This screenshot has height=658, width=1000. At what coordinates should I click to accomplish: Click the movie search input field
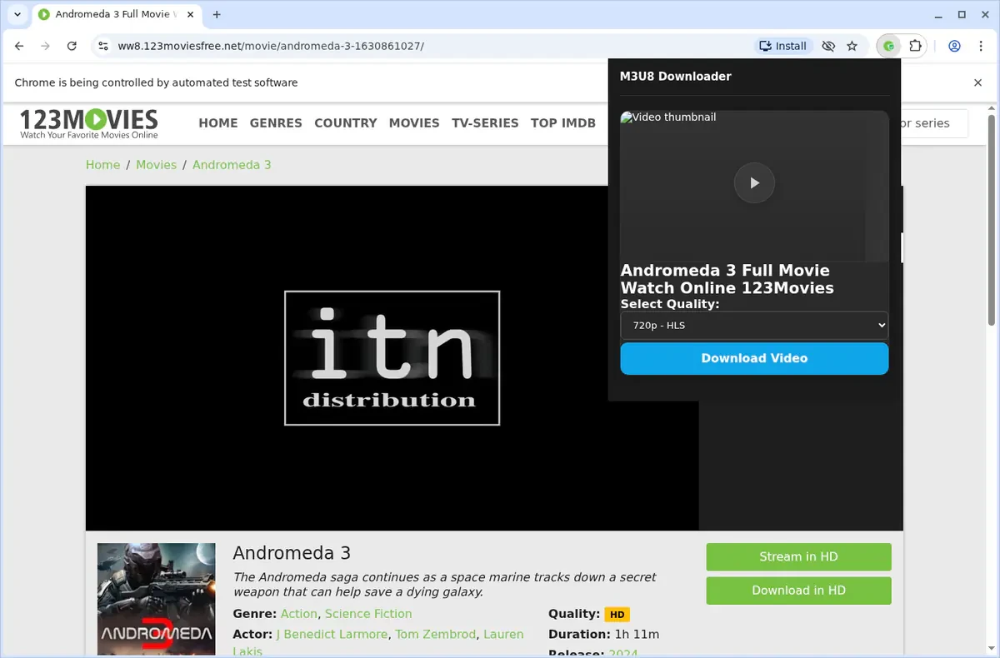pos(933,123)
